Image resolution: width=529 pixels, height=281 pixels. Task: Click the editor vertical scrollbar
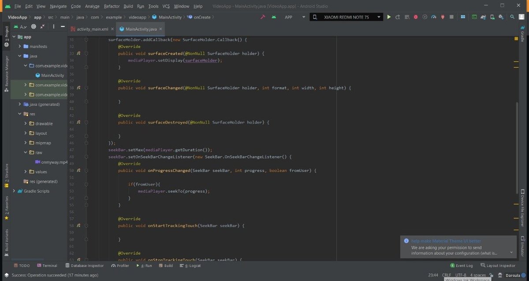click(x=517, y=148)
